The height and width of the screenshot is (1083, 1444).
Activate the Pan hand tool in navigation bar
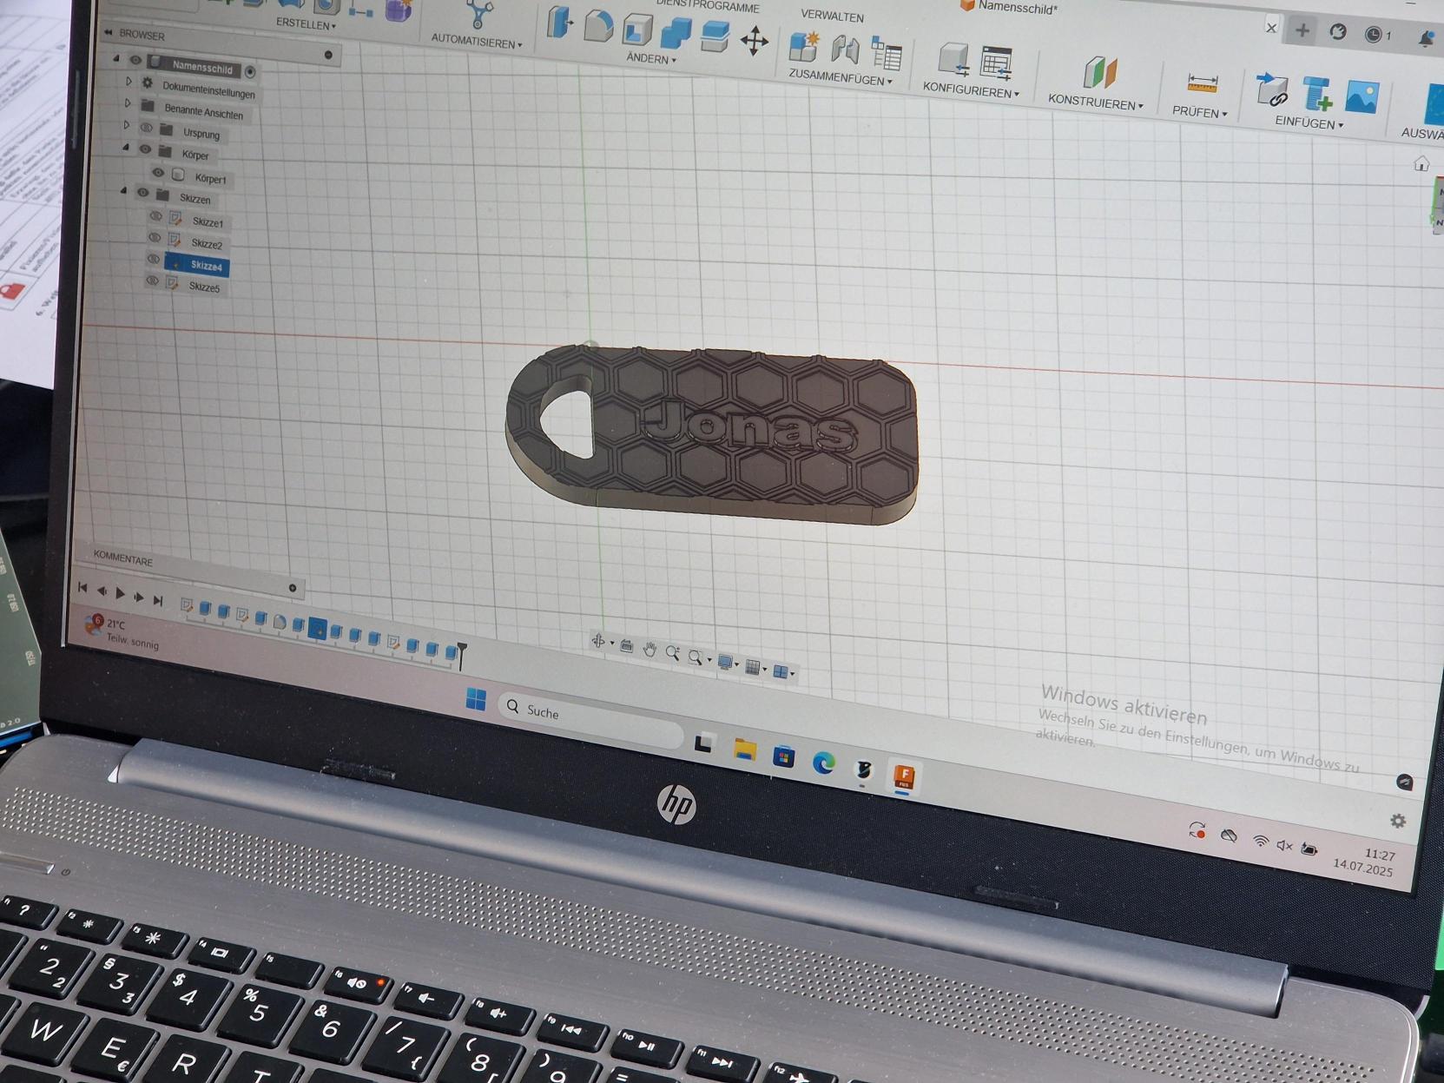click(649, 650)
